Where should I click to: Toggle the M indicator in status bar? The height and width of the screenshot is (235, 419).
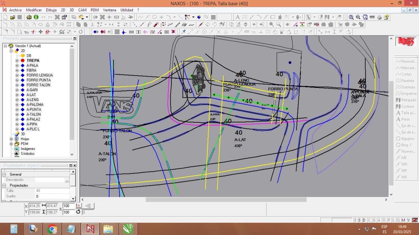[403, 220]
